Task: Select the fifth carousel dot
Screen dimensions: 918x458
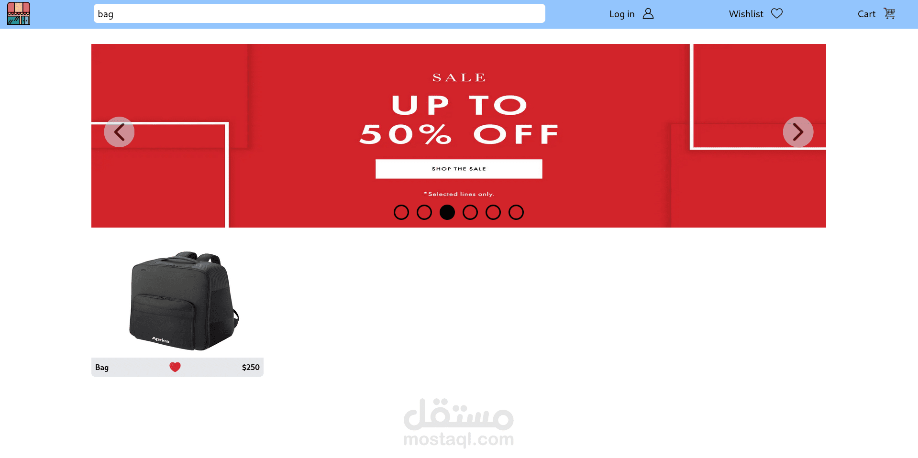Action: click(493, 212)
